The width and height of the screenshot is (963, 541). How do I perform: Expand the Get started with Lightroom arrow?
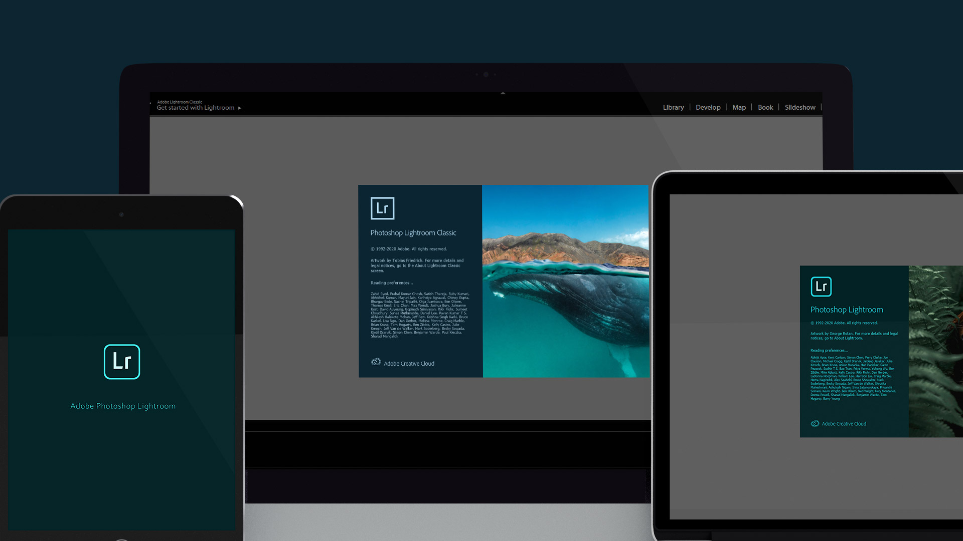pyautogui.click(x=240, y=108)
